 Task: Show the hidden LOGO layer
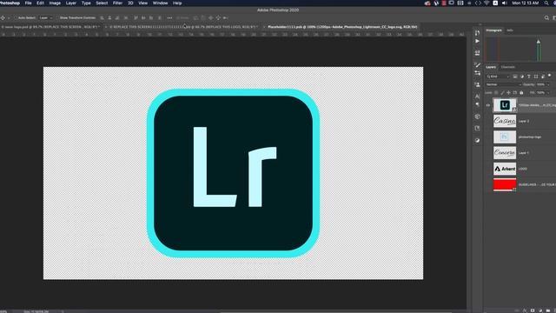coord(488,169)
